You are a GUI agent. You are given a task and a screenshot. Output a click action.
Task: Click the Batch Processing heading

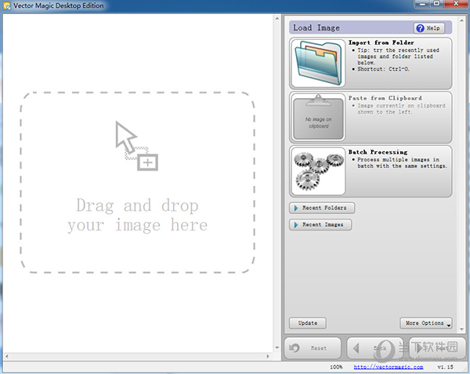pyautogui.click(x=378, y=152)
